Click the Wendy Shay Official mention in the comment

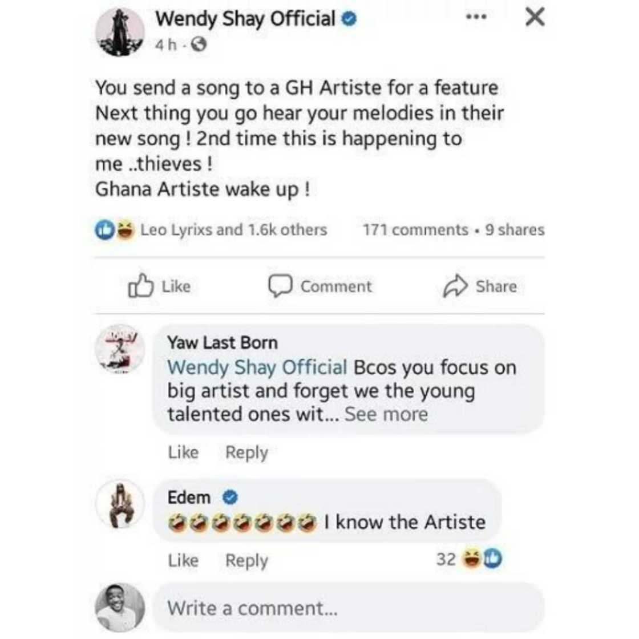257,367
